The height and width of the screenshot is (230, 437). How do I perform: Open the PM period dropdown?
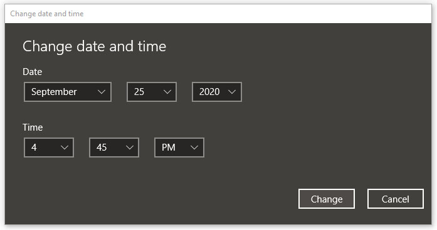click(179, 147)
